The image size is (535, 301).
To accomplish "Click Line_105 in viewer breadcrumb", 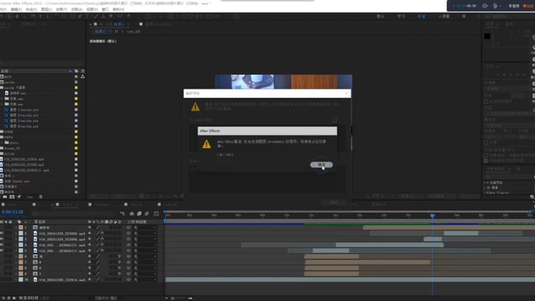I will [x=134, y=31].
